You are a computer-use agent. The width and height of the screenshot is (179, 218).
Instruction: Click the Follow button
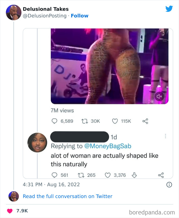pyautogui.click(x=80, y=16)
